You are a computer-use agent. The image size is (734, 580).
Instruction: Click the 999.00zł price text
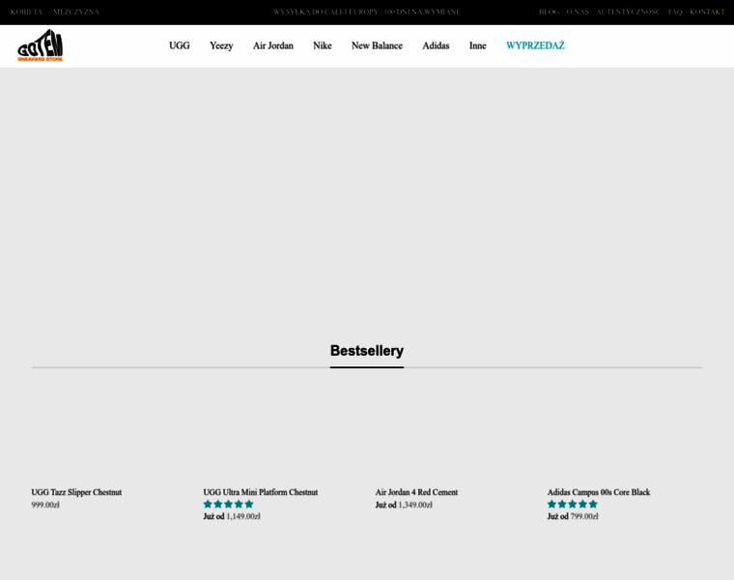pos(45,505)
